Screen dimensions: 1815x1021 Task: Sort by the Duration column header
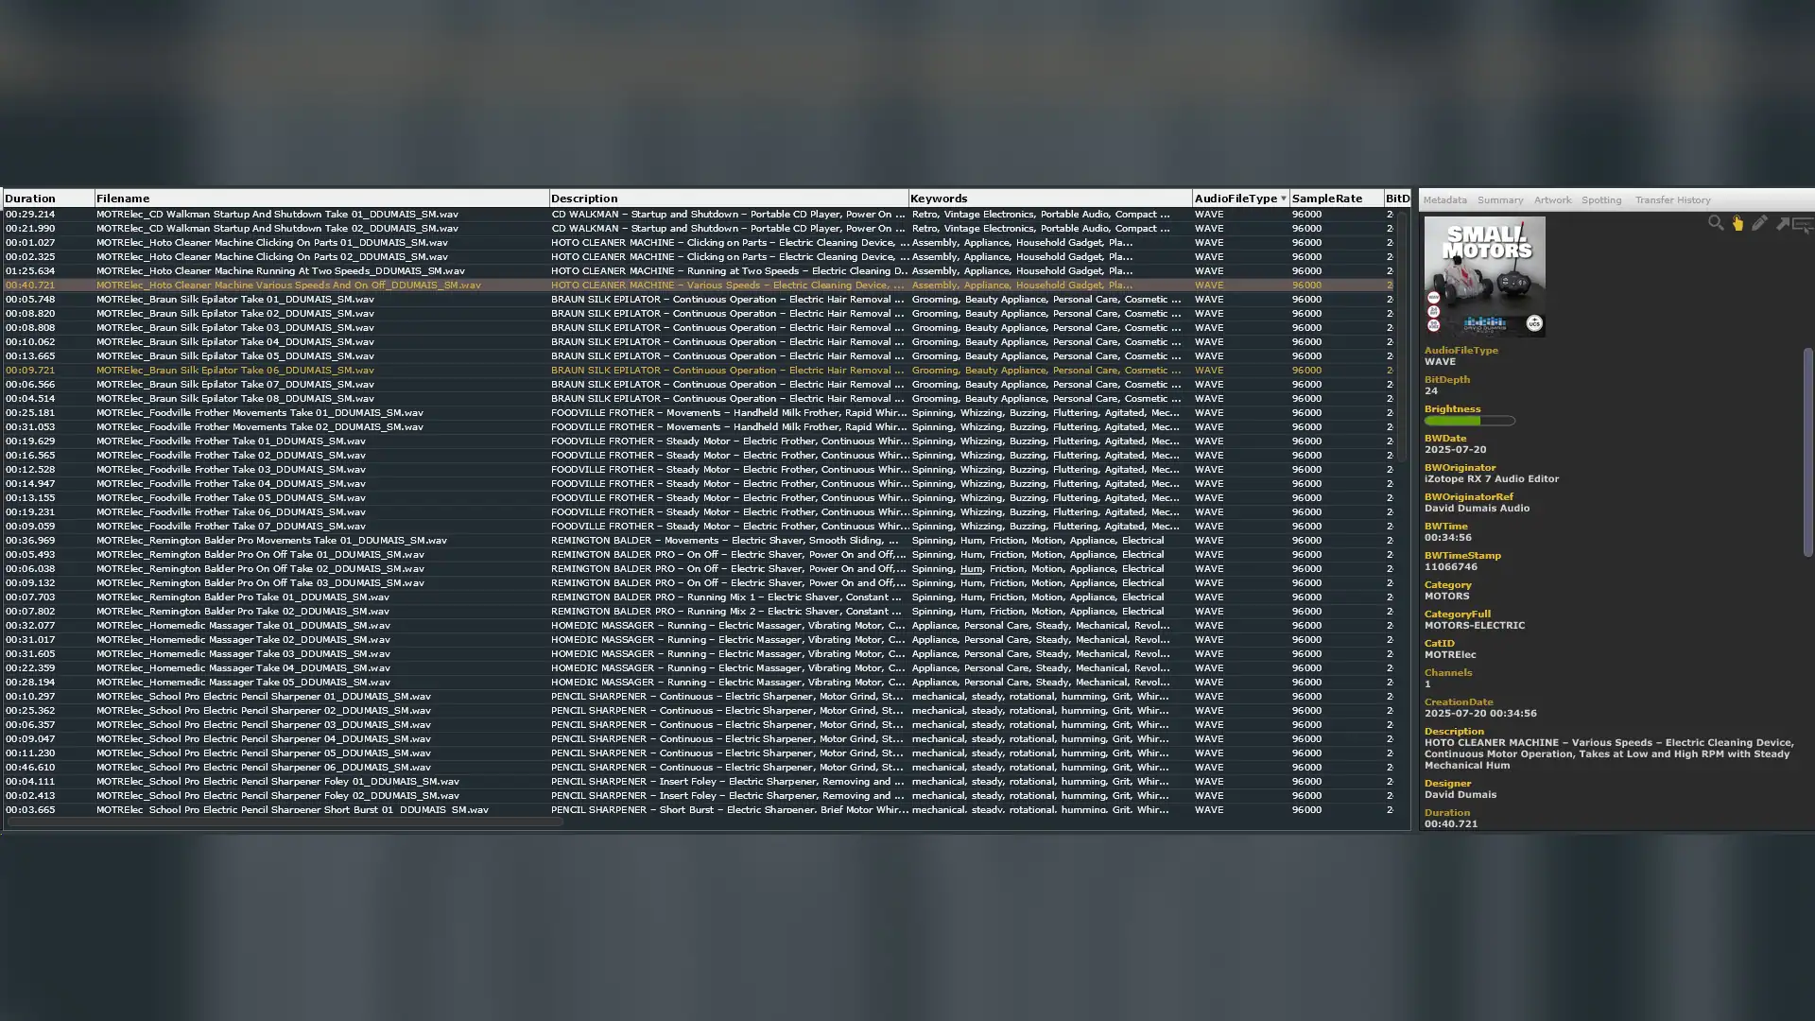tap(30, 199)
